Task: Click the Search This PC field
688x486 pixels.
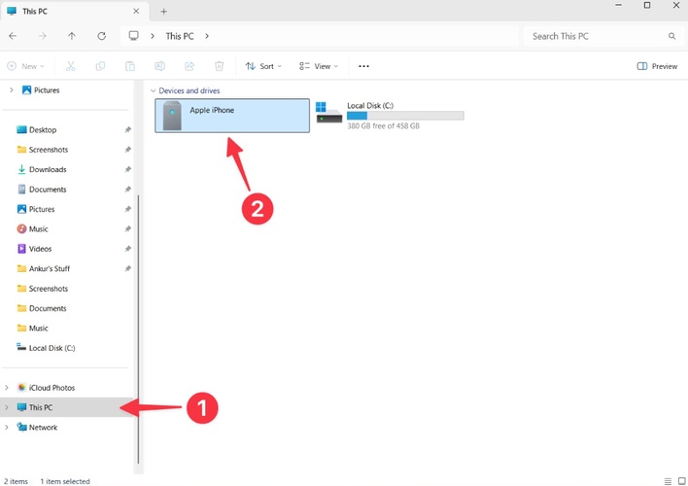Action: pos(603,36)
